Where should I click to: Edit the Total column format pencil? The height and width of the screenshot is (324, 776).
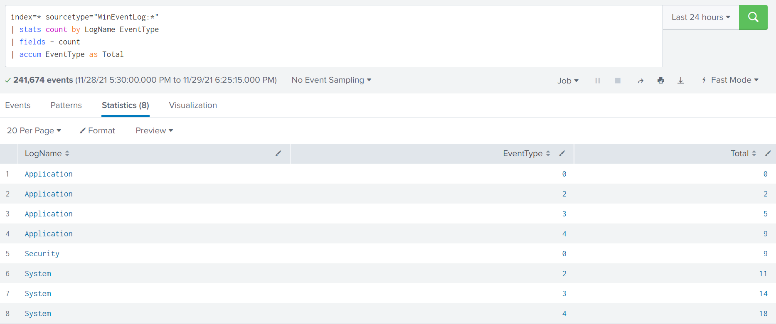pyautogui.click(x=767, y=154)
